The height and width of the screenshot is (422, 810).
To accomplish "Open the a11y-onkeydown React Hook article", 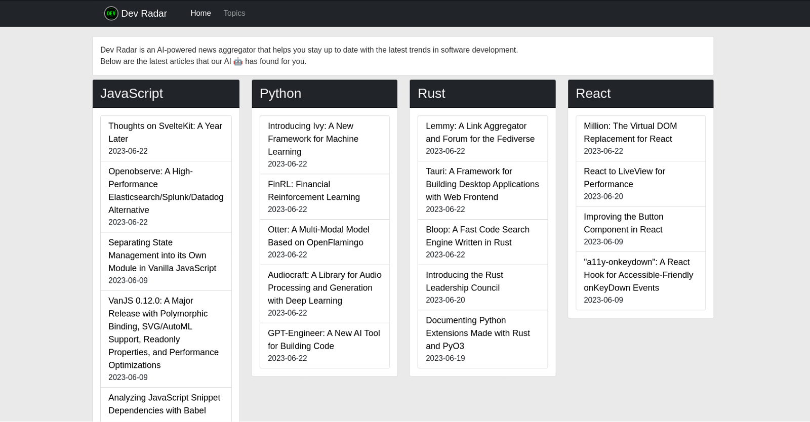I will (638, 275).
